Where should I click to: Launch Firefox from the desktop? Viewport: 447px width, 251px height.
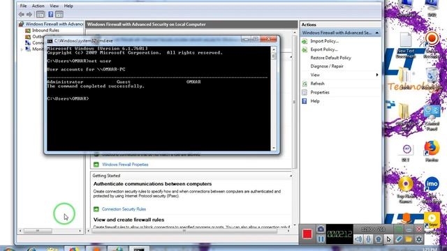[432, 151]
